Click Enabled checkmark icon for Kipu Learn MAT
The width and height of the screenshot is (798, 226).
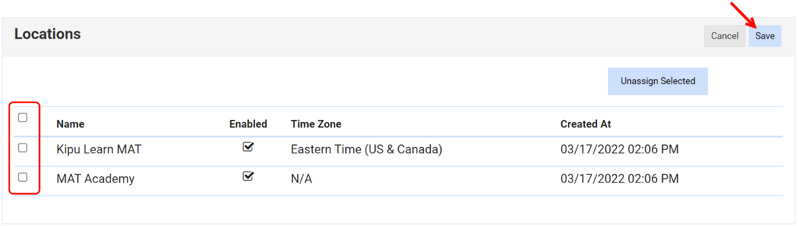coord(248,147)
